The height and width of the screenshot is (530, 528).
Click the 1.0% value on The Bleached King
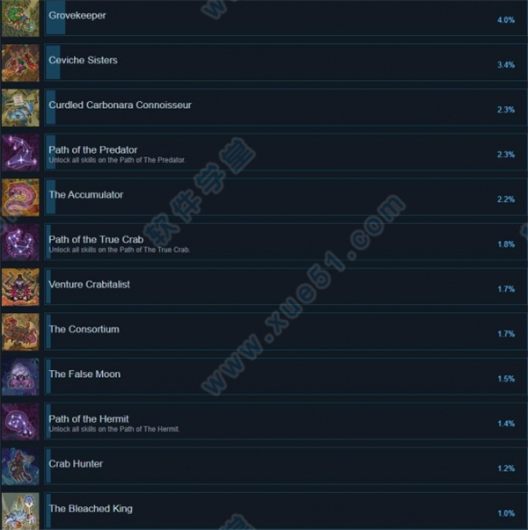coord(506,513)
